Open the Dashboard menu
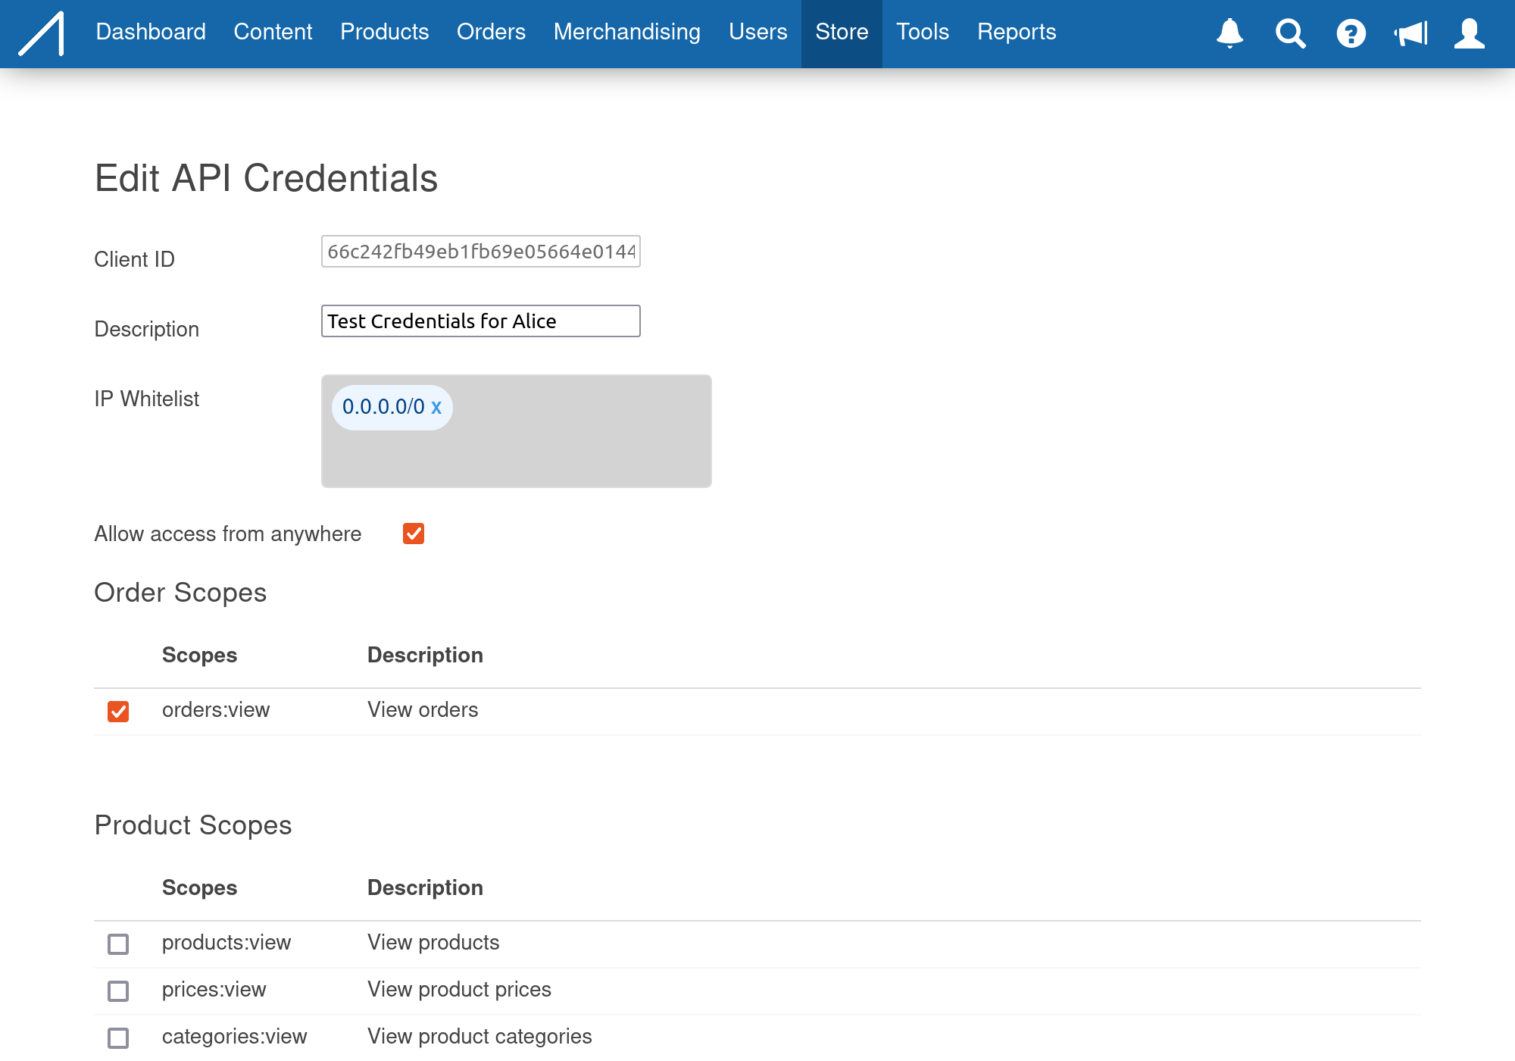Viewport: 1515px width, 1061px height. coord(151,32)
